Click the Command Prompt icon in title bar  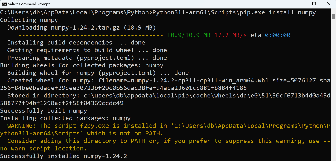click(x=4, y=4)
